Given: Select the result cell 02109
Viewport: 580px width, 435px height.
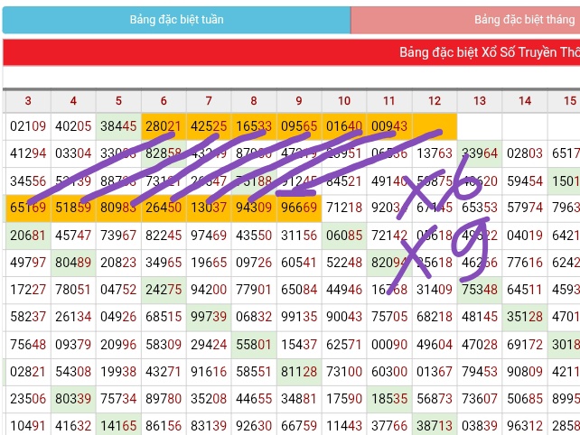Looking at the screenshot, I should pos(27,126).
